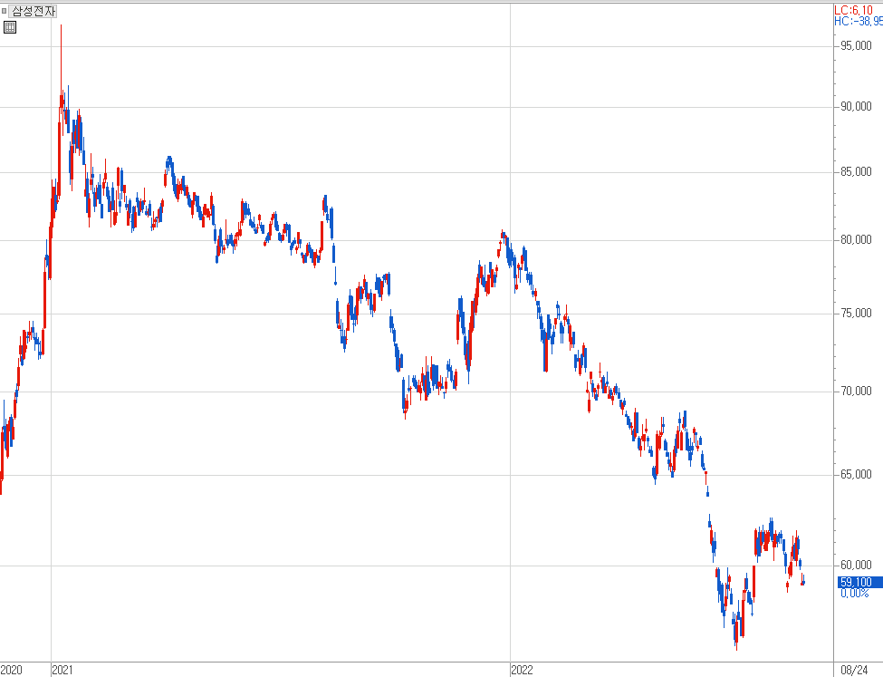Select the 삼성전자 chart title label
This screenshot has height=677, width=883.
34,11
